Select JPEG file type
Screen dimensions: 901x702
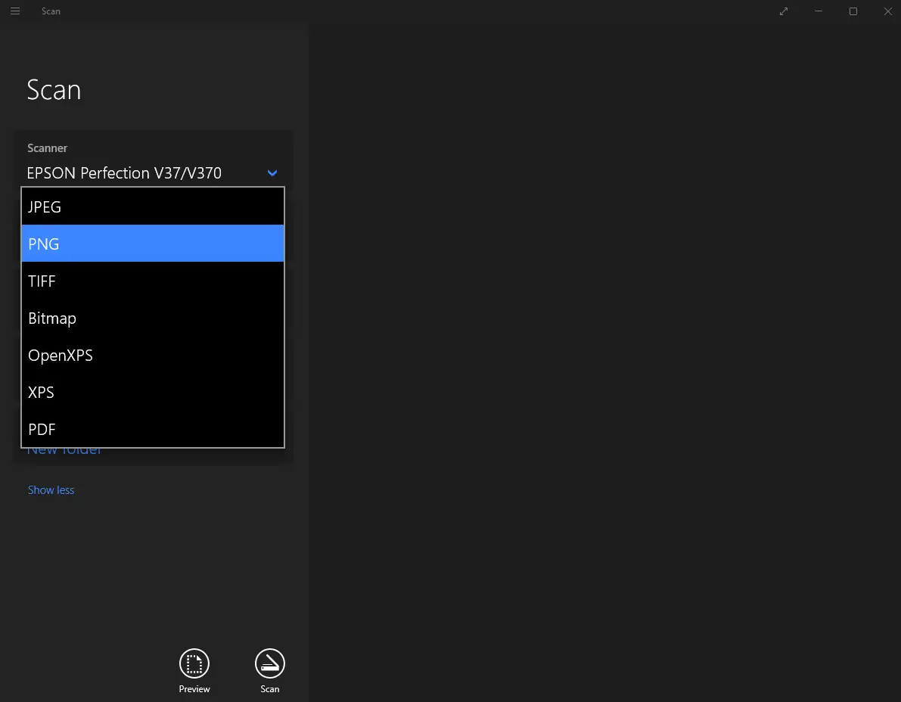tap(152, 207)
